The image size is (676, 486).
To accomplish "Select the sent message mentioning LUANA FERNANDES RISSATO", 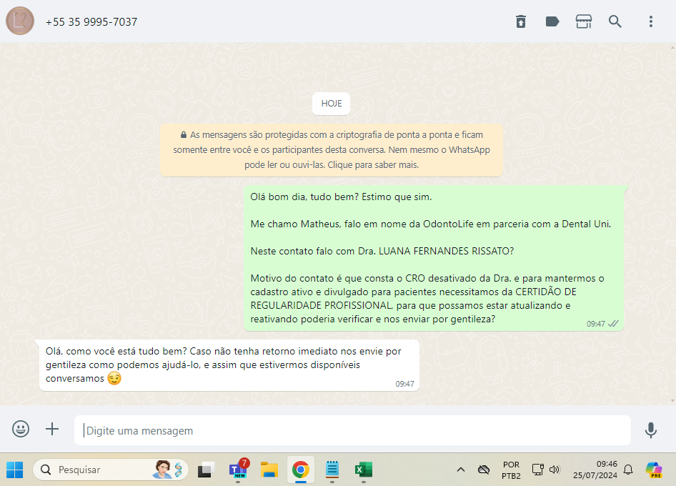I will pos(434,258).
